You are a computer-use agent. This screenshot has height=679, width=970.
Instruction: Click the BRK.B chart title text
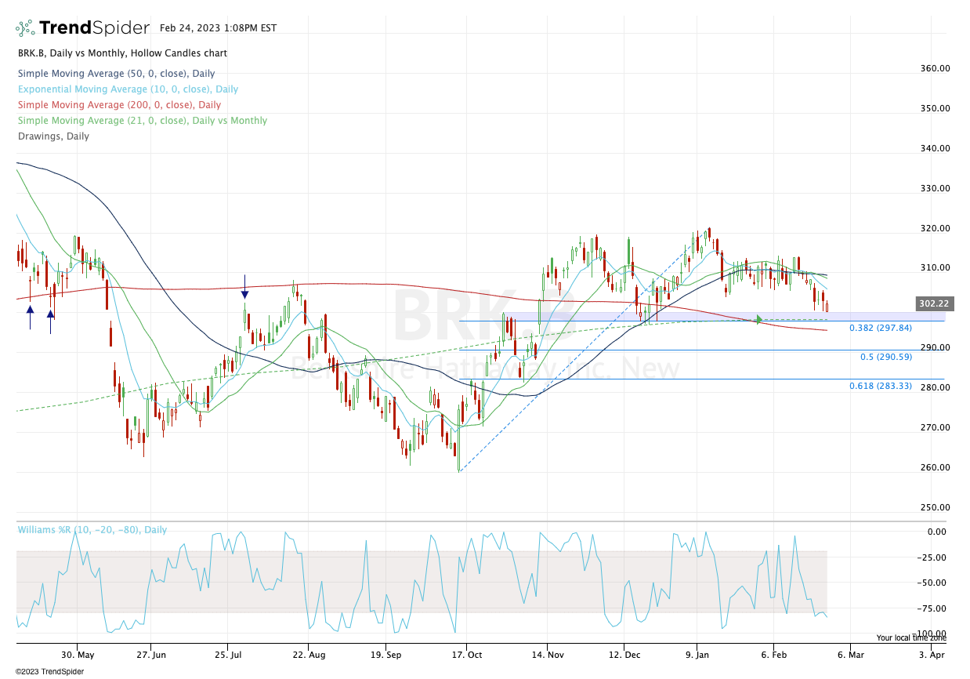(x=121, y=53)
